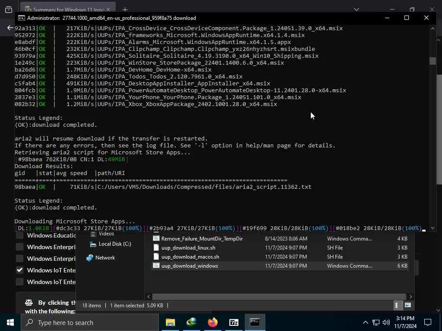This screenshot has width=442, height=331.
Task: Open File Explorer from the taskbar
Action: pos(170,322)
